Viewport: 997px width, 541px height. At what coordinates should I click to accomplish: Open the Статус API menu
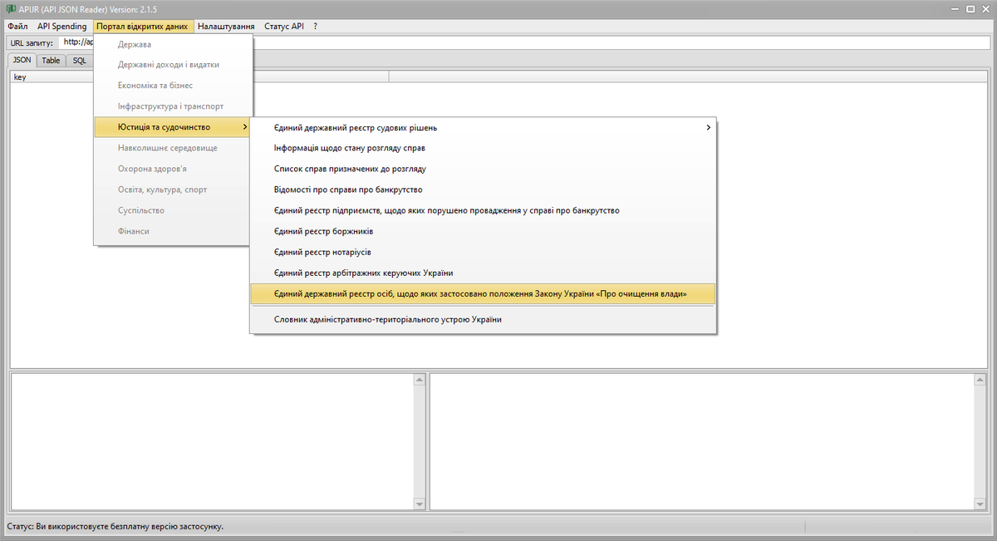pos(284,27)
